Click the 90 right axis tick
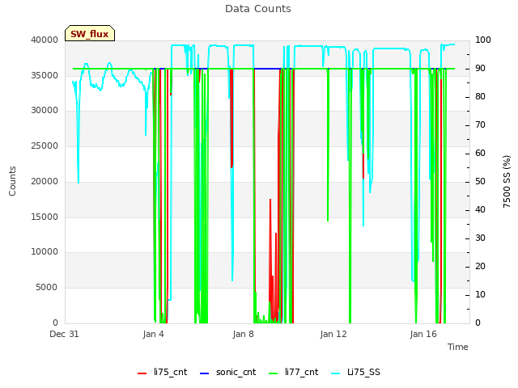 480,68
